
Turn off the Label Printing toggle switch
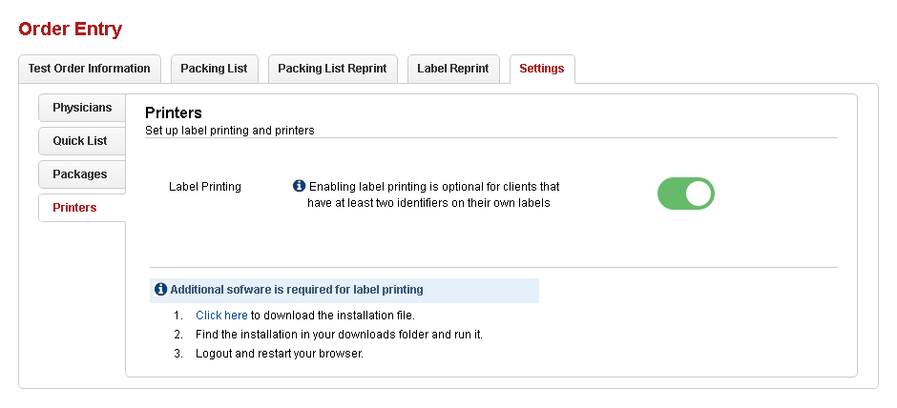pyautogui.click(x=685, y=194)
